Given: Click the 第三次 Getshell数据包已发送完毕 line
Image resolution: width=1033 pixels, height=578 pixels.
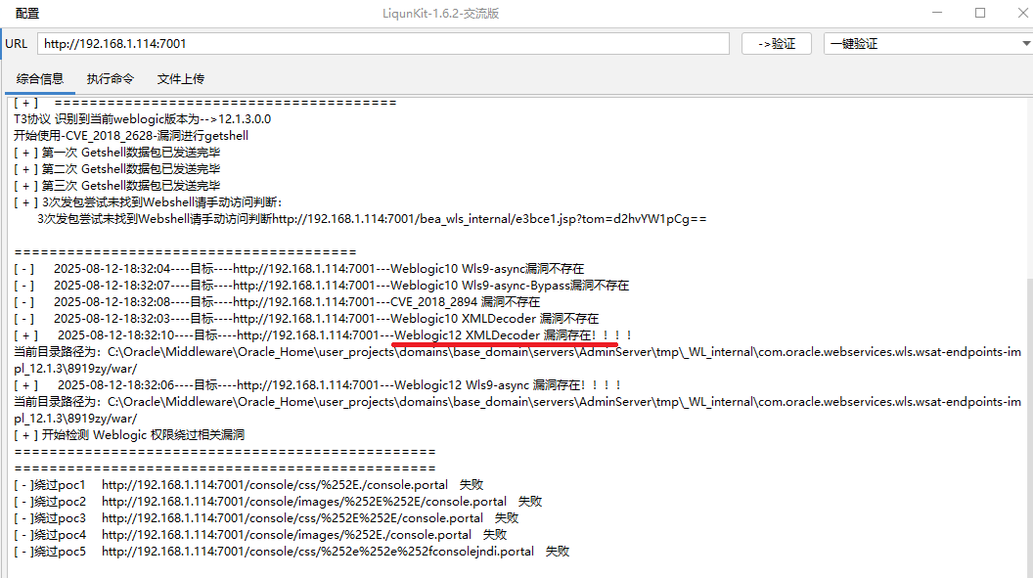Looking at the screenshot, I should tap(117, 186).
